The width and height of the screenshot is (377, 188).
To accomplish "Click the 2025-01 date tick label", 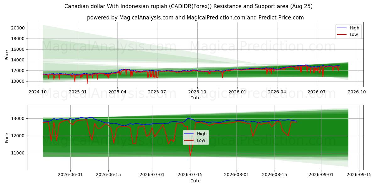I will click(78, 92).
